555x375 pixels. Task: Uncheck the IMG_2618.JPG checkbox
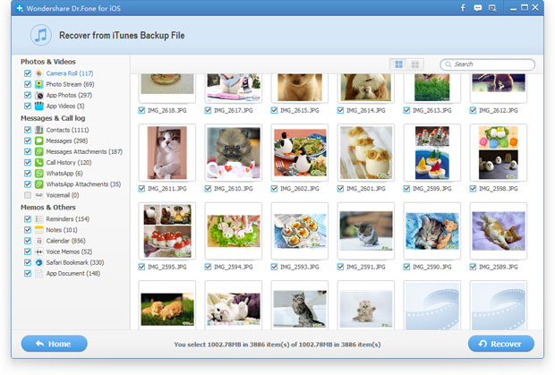[141, 110]
